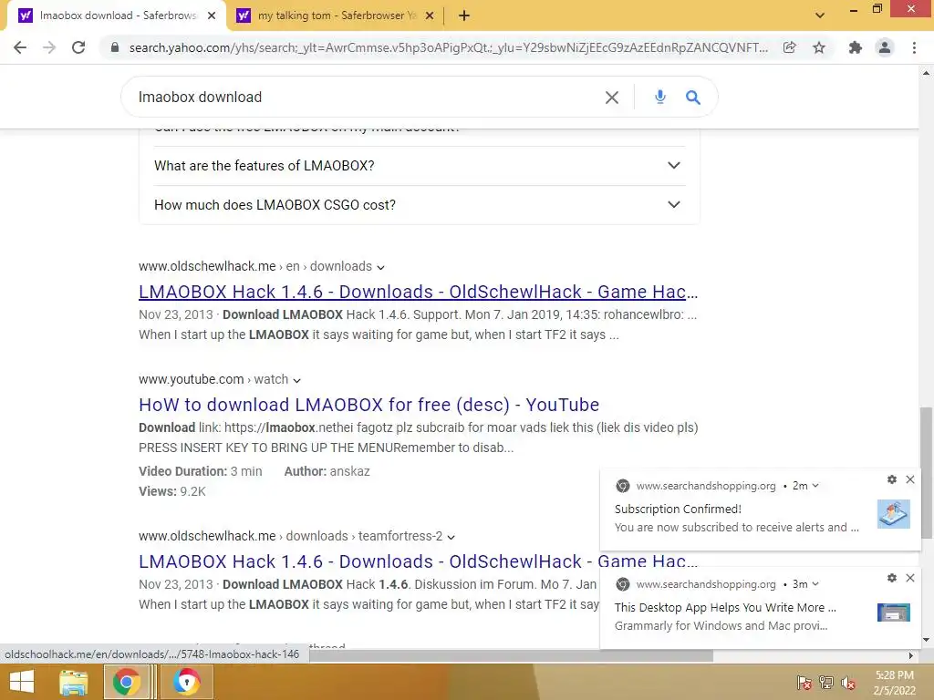Open first LMAOBOX Hack 1.4.6 Downloads link
This screenshot has width=934, height=700.
click(x=418, y=292)
